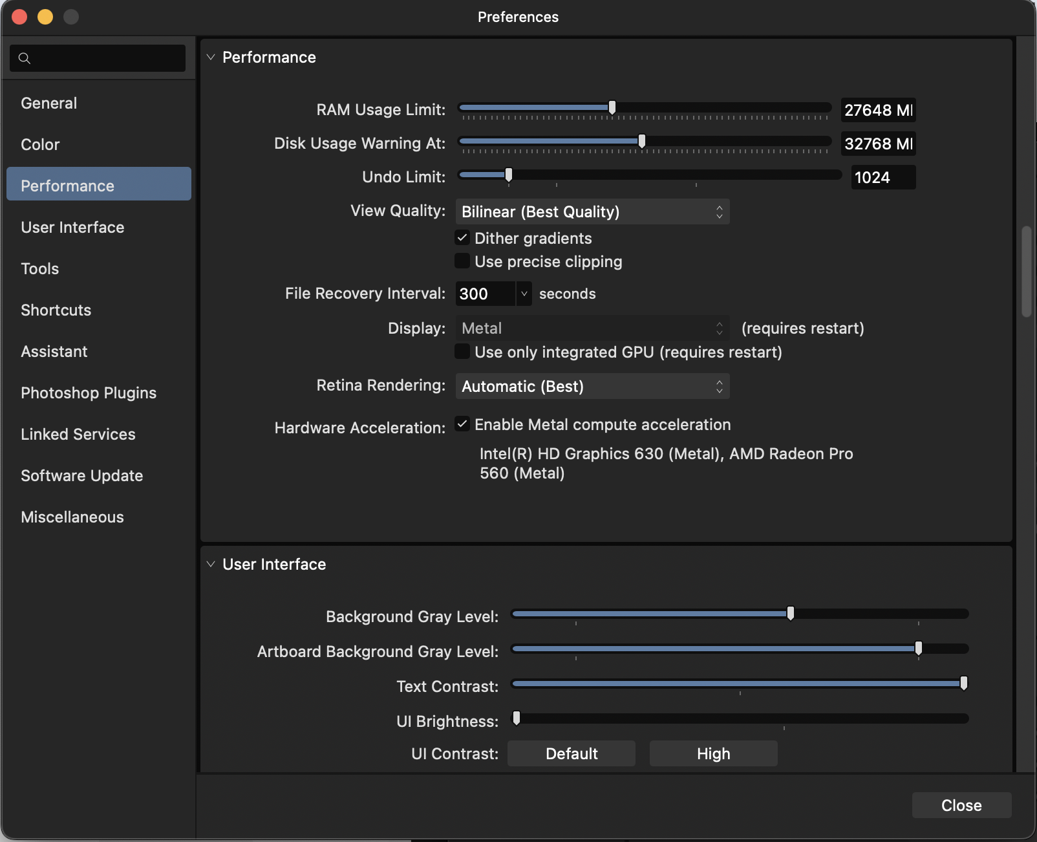Click the search magnifier icon
The height and width of the screenshot is (842, 1037).
pyautogui.click(x=25, y=58)
